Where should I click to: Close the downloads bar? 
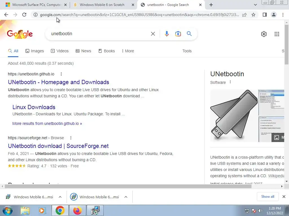[x=284, y=197]
